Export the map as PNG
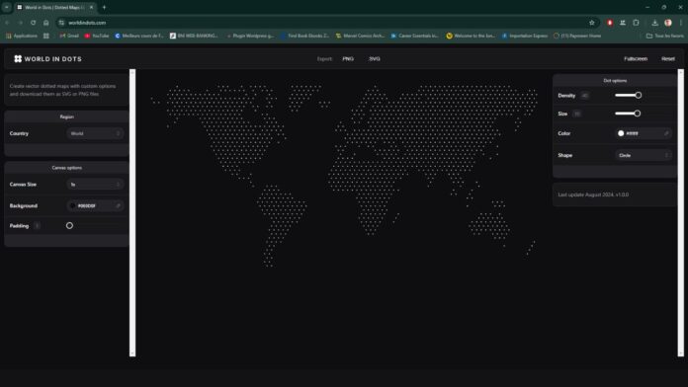 pos(348,58)
